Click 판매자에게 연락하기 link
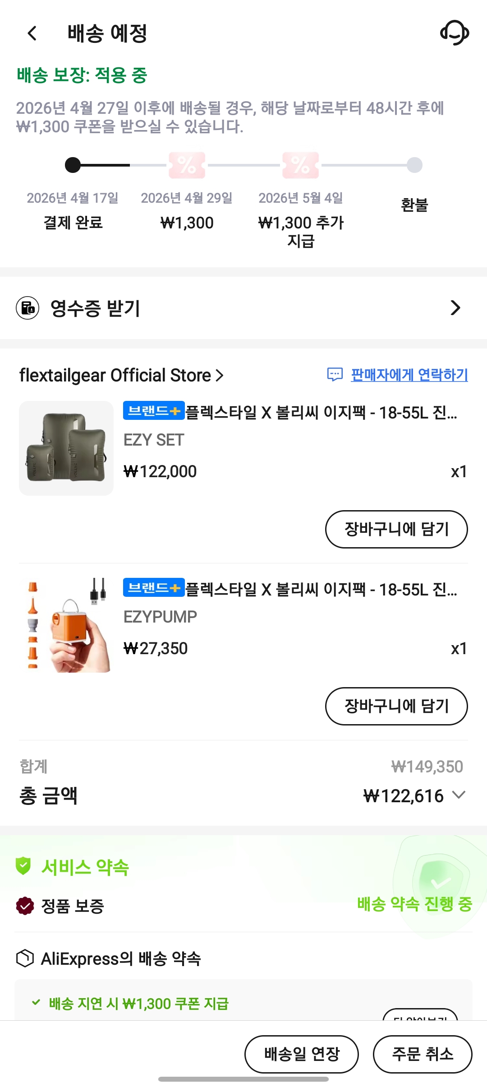The width and height of the screenshot is (487, 1088). (x=409, y=375)
